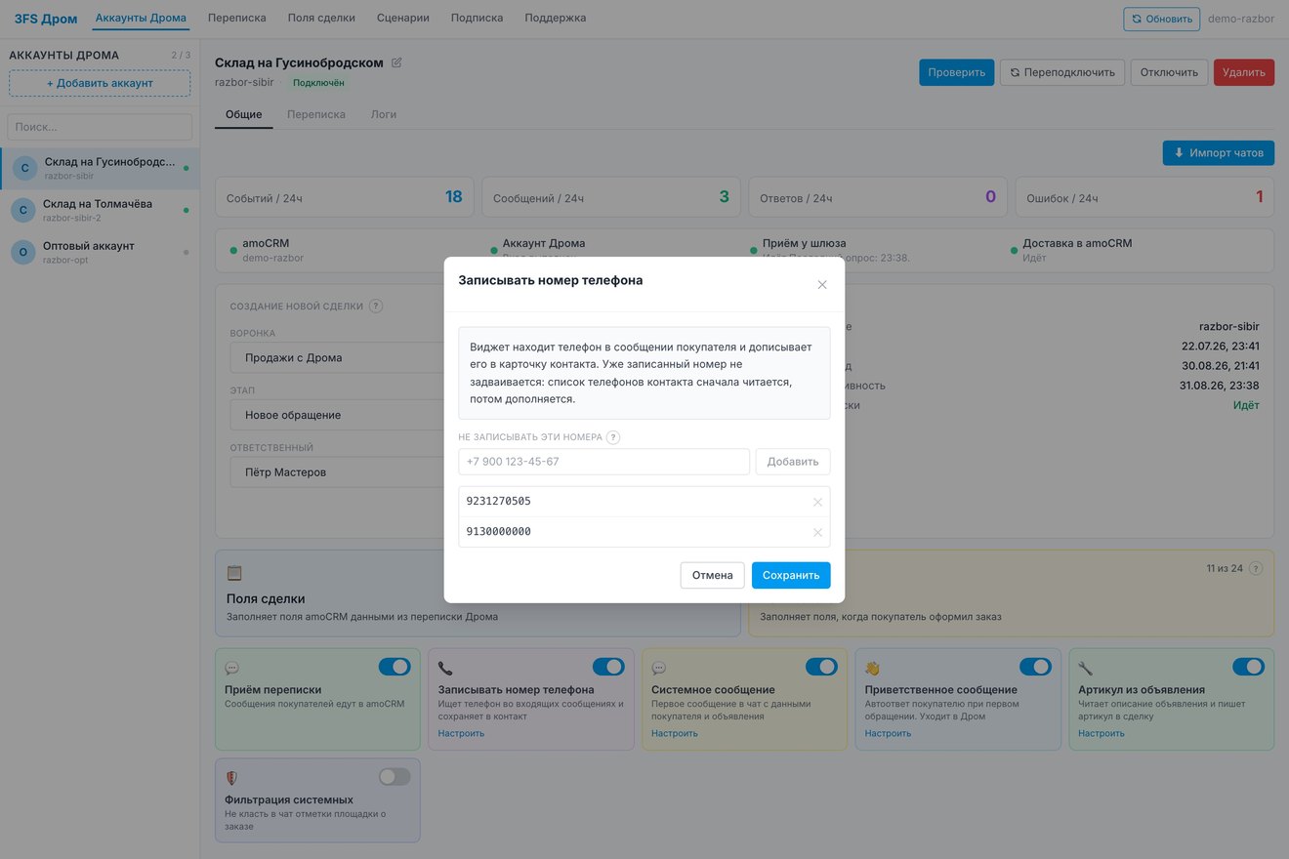Screen dimensions: 1289x859
Task: Click the wrench icon on Артикул из объявления
Action: tap(1086, 669)
